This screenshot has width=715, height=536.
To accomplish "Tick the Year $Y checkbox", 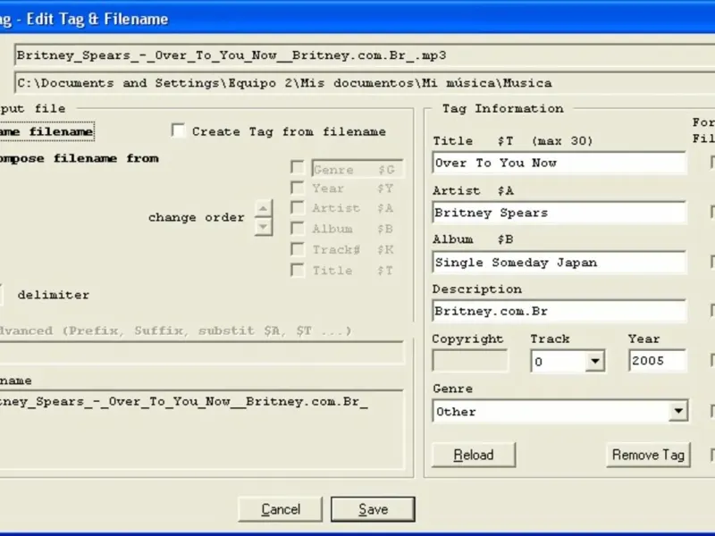I will tap(298, 188).
